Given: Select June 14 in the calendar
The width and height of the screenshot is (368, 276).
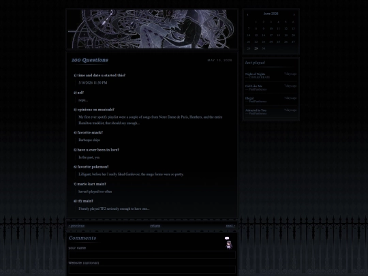Looking at the screenshot, I should [249, 35].
